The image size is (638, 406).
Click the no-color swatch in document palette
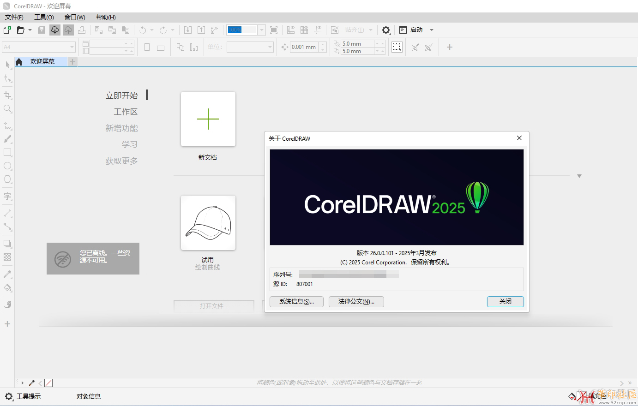48,383
